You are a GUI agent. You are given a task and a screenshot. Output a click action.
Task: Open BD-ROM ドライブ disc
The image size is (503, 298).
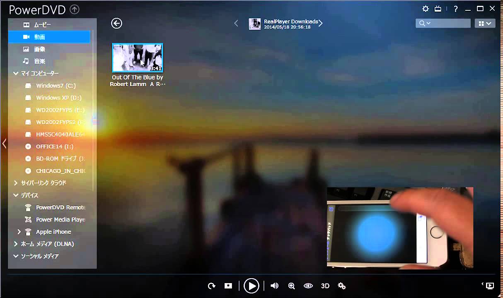click(60, 159)
